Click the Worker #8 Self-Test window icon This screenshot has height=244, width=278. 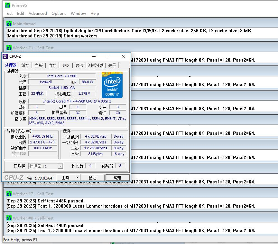coord(9,218)
